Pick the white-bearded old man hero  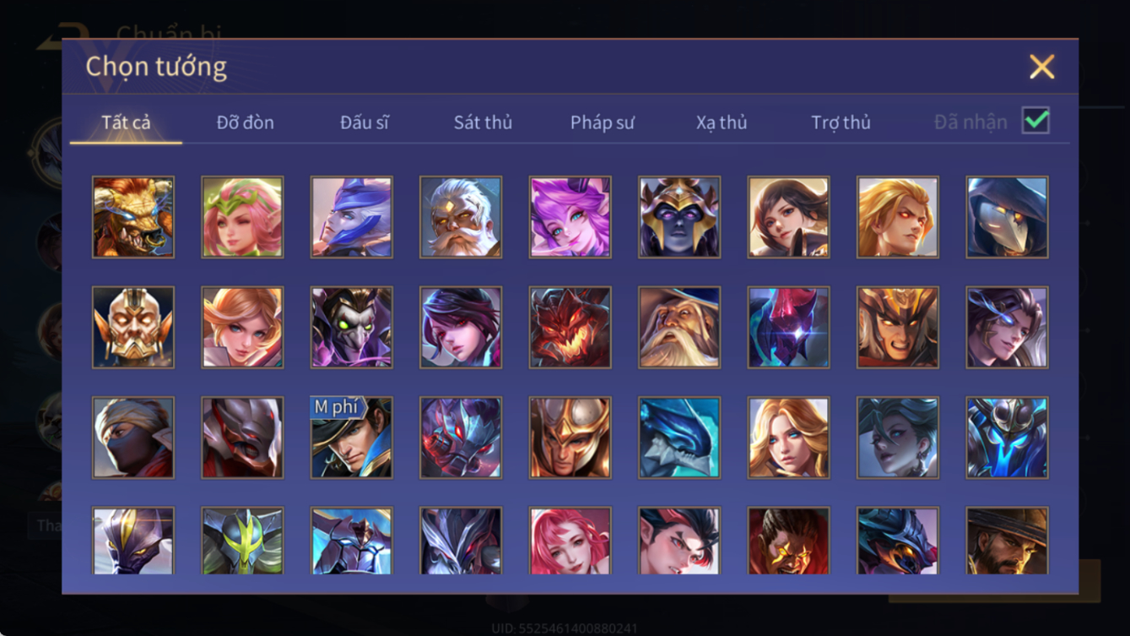[x=461, y=217]
